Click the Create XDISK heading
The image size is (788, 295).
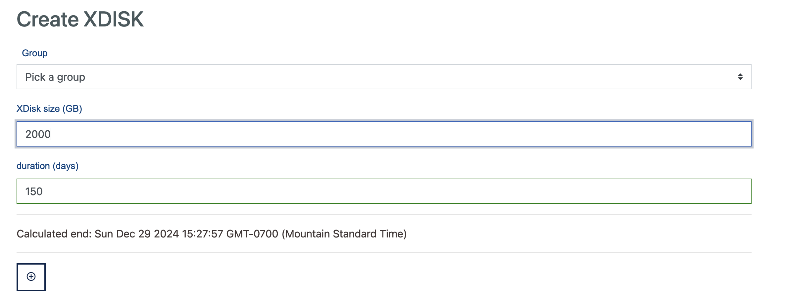click(x=80, y=19)
